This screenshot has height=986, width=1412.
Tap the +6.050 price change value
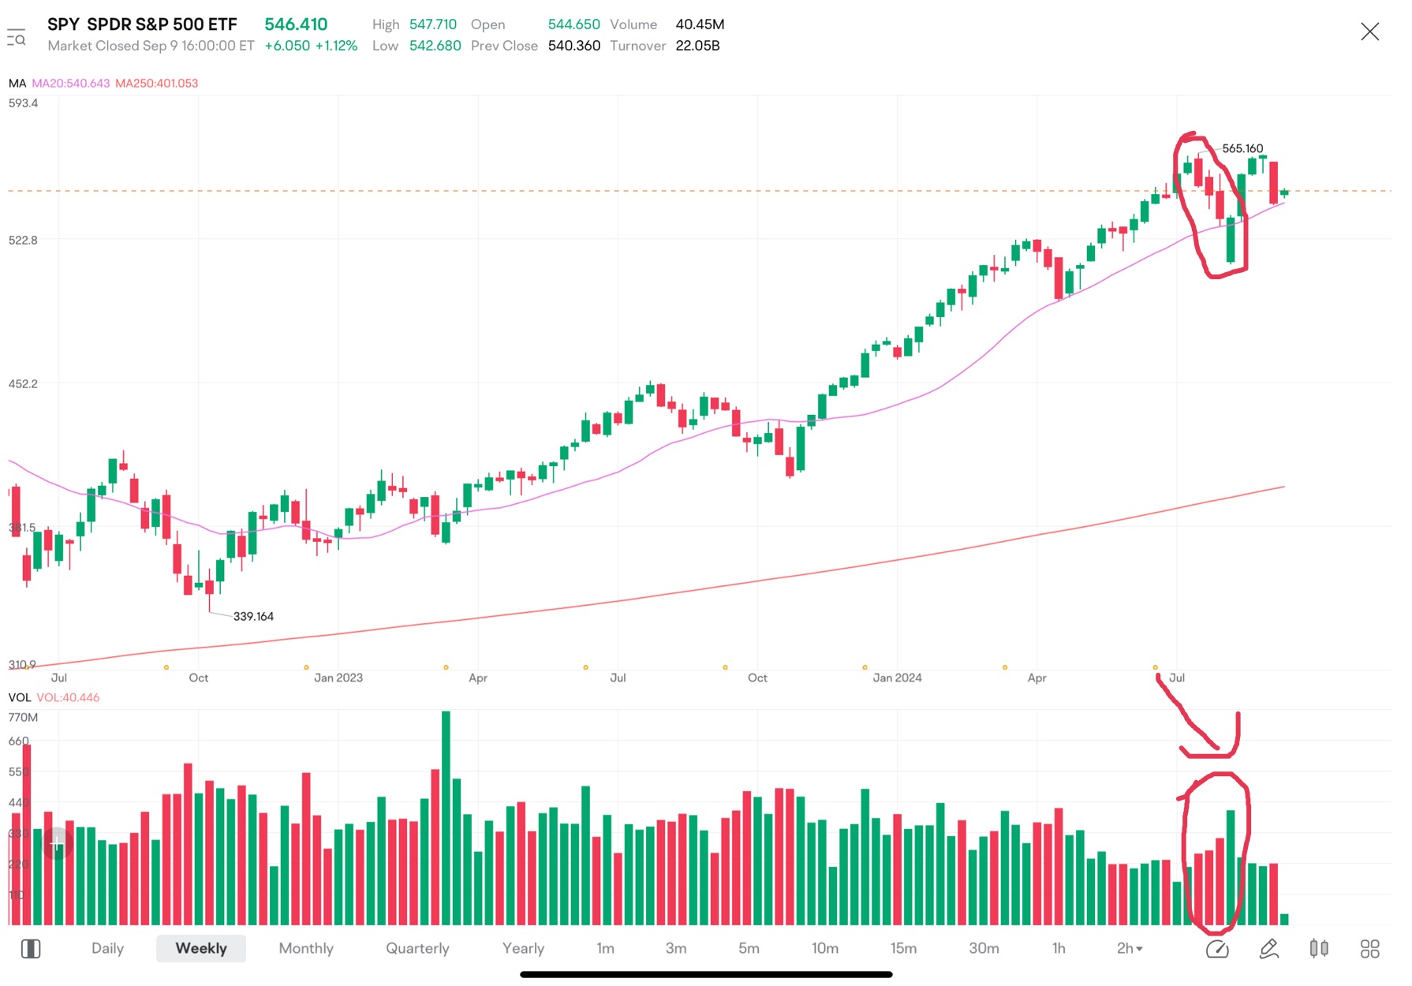pos(287,46)
